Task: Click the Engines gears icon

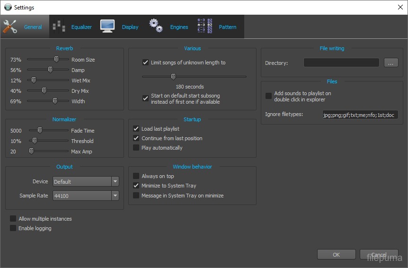Action: 156,27
